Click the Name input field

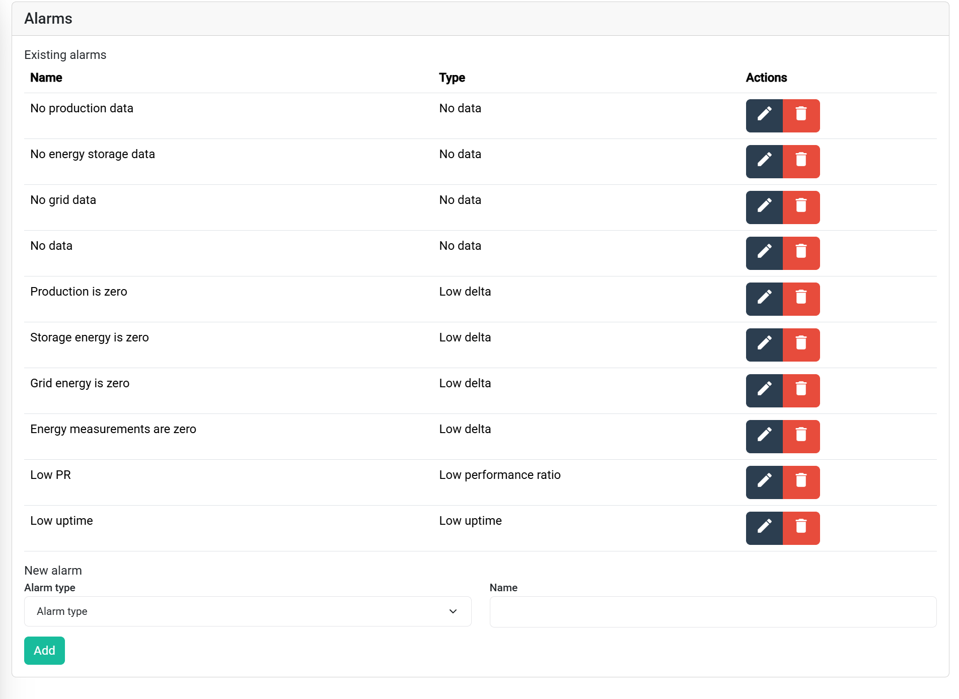coord(713,611)
